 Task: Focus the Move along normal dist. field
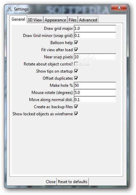point(95,99)
